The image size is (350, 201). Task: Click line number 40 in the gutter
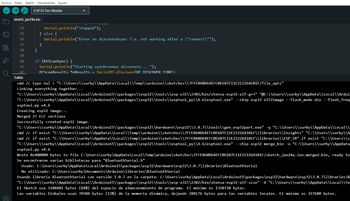22,61
